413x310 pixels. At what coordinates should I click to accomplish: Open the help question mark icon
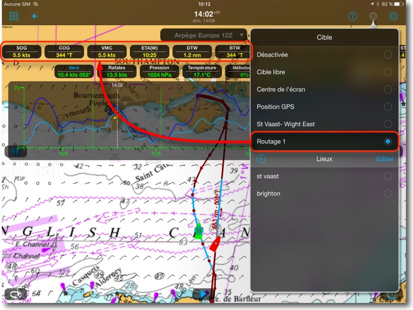pyautogui.click(x=352, y=16)
